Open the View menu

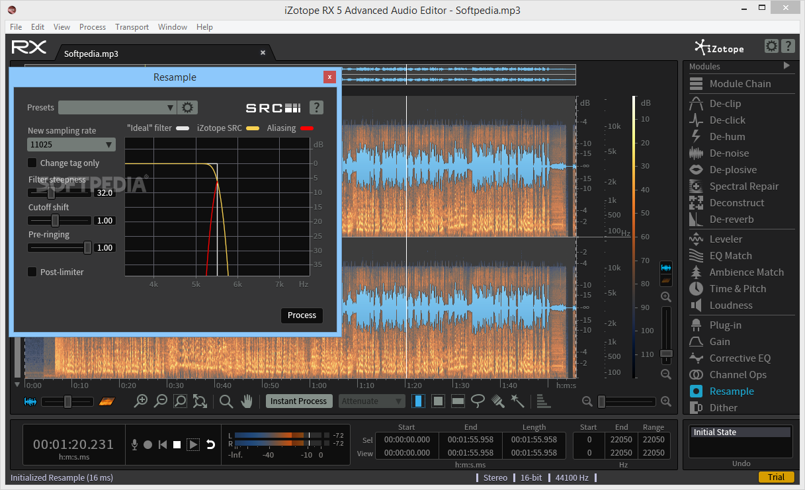[x=62, y=27]
